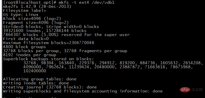Click the Chinese text beside php logo
The width and height of the screenshot is (205, 98).
tap(197, 90)
